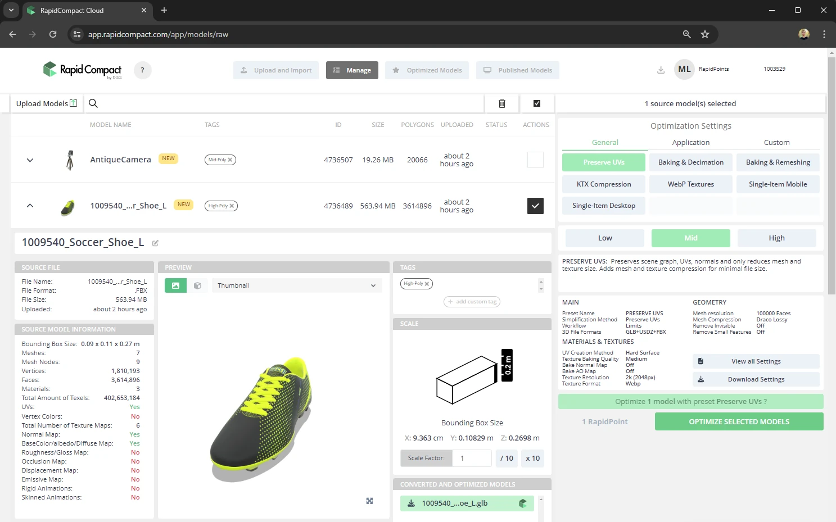Image resolution: width=836 pixels, height=522 pixels.
Task: Open View all Settings
Action: click(756, 361)
